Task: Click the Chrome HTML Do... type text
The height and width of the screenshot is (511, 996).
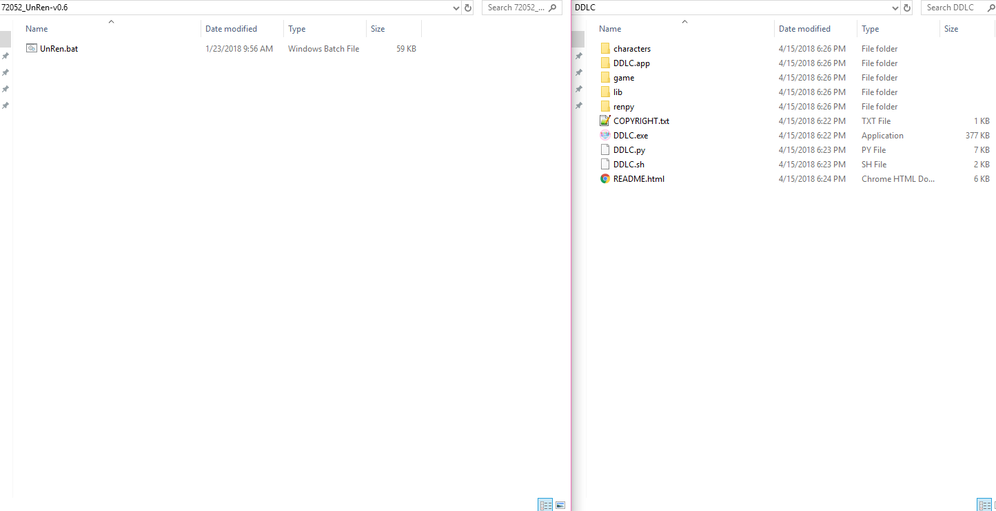Action: [x=898, y=179]
